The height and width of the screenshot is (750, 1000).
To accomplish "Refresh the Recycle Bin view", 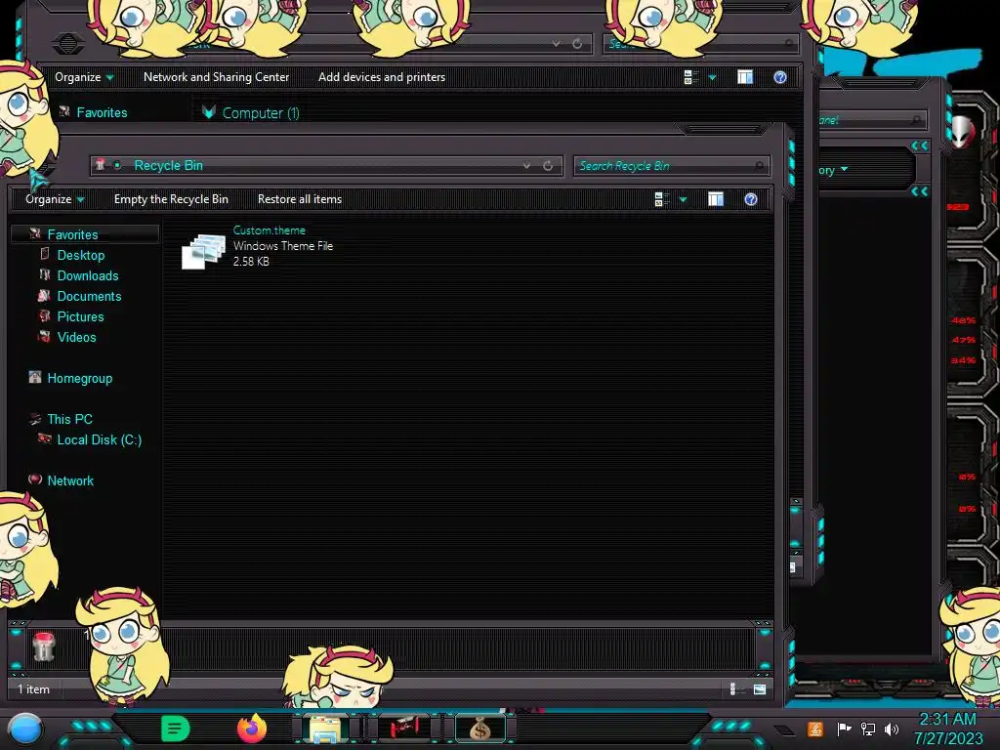I will pos(548,166).
